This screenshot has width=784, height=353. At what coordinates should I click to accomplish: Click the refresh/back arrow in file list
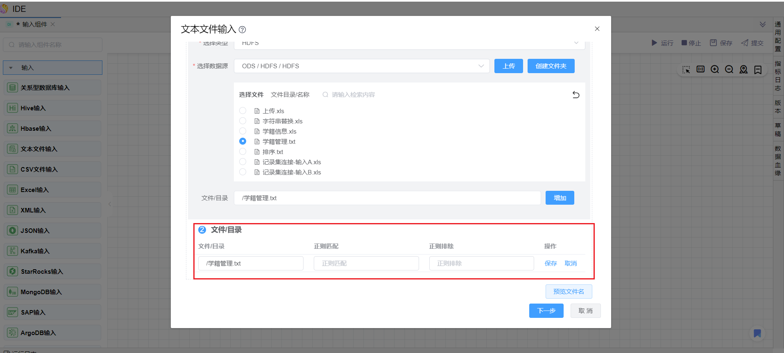576,95
